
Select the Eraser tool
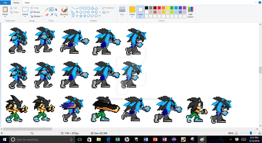(x=47, y=15)
